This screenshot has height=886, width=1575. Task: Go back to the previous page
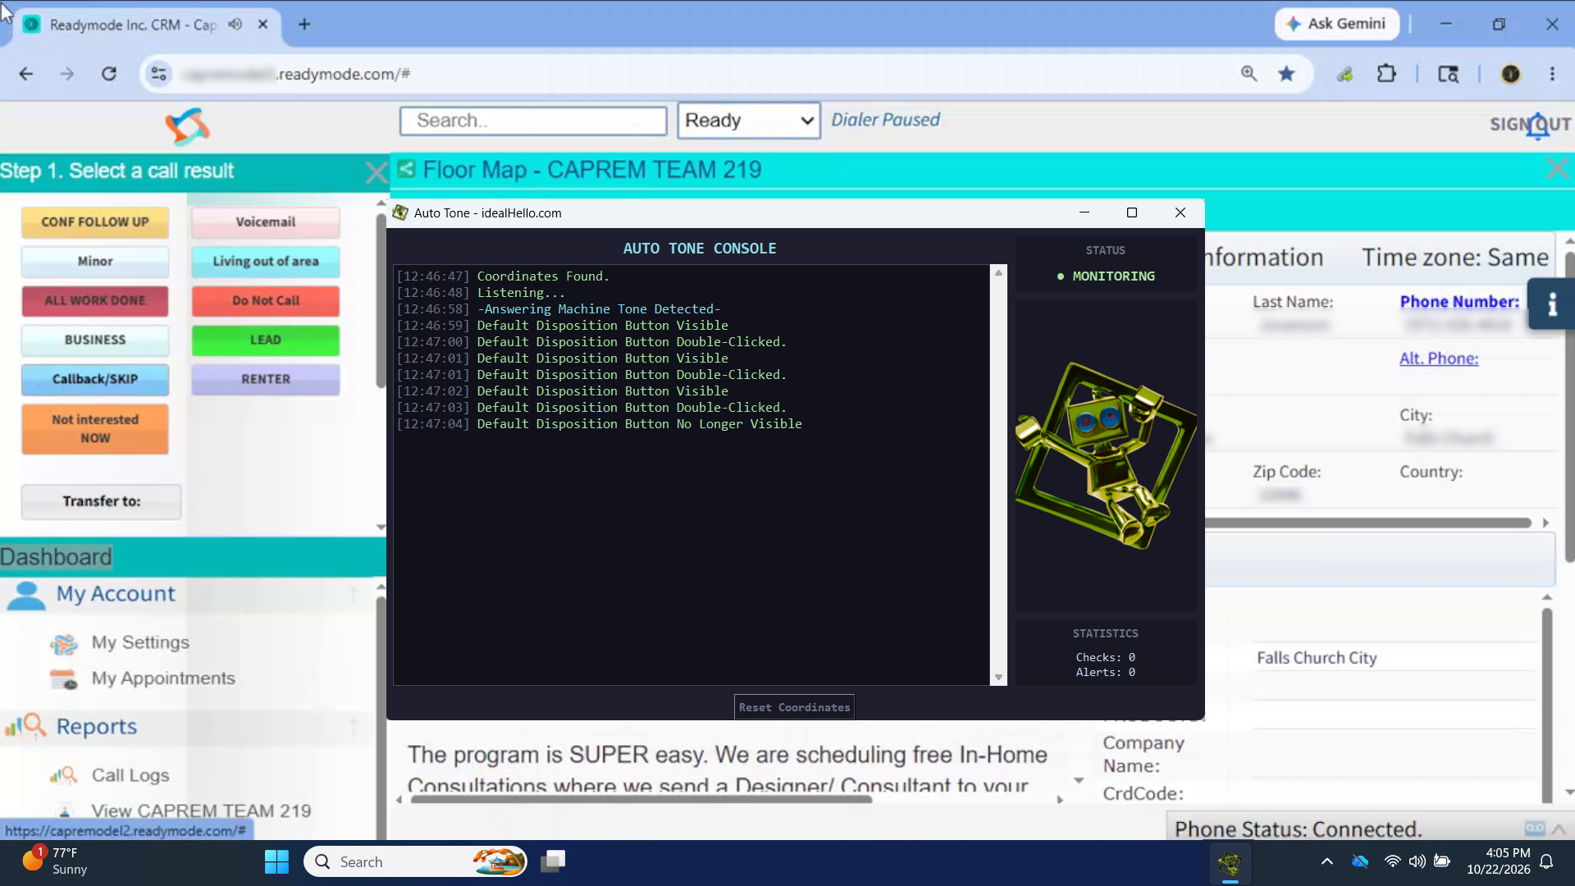click(26, 74)
